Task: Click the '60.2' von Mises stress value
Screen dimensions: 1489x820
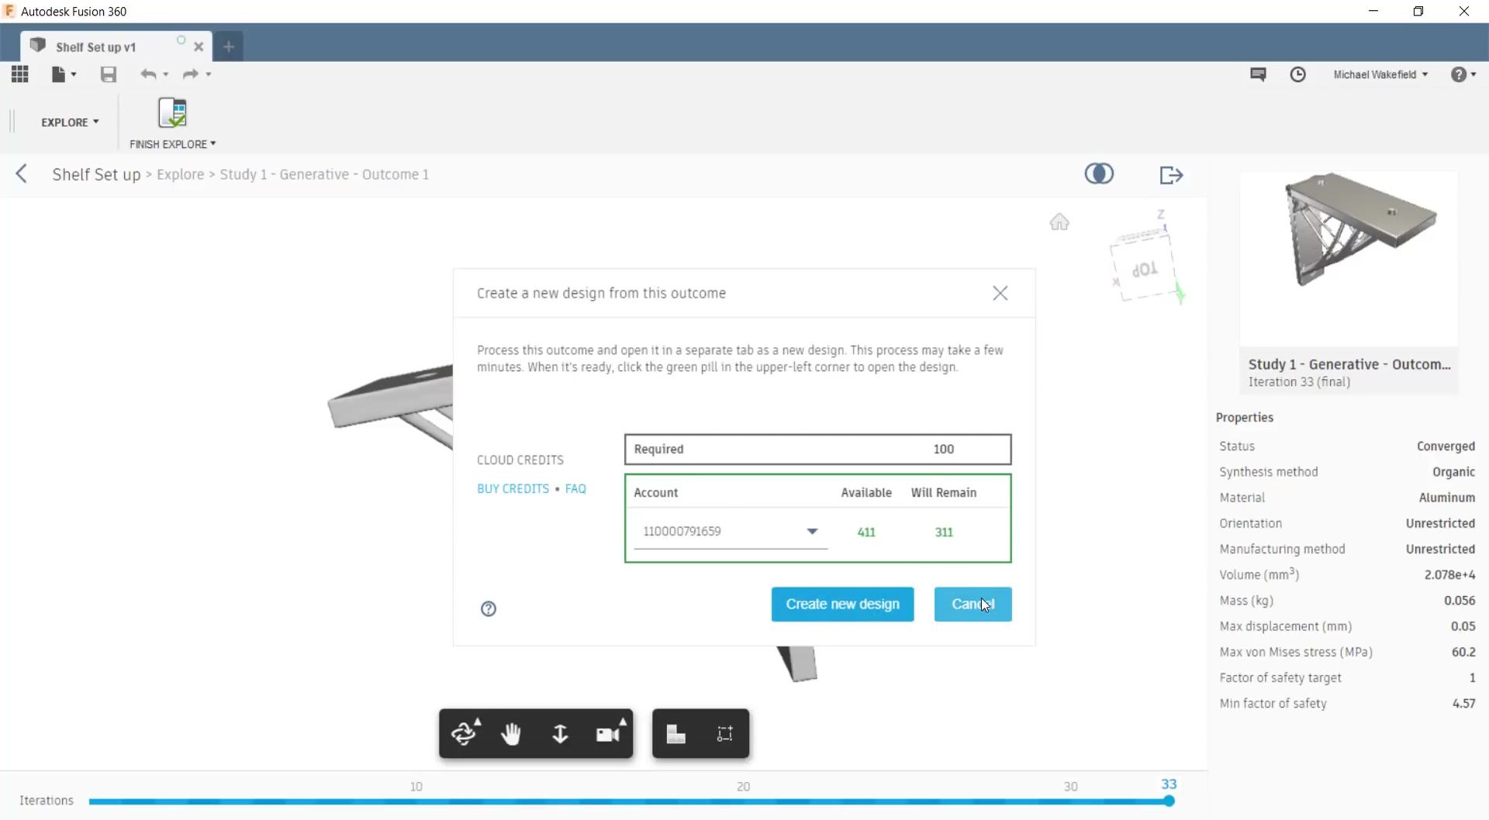Action: click(x=1463, y=653)
